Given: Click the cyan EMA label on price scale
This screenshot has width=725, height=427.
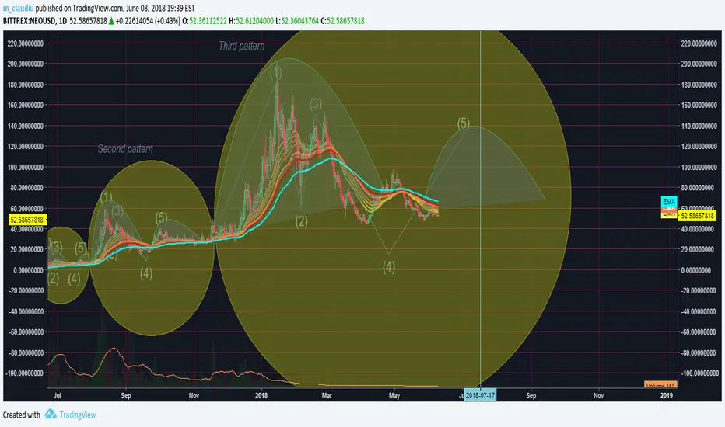Looking at the screenshot, I should (x=669, y=201).
